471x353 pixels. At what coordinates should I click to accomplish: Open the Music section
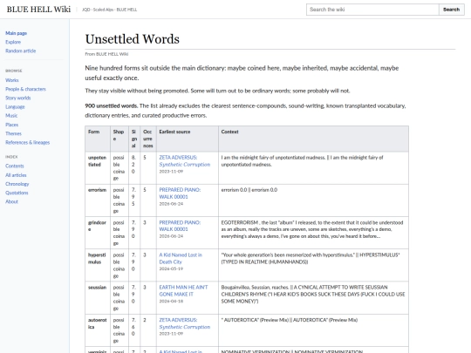[x=11, y=116]
